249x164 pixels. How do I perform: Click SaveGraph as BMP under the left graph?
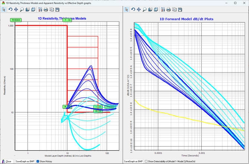[x=25, y=161]
